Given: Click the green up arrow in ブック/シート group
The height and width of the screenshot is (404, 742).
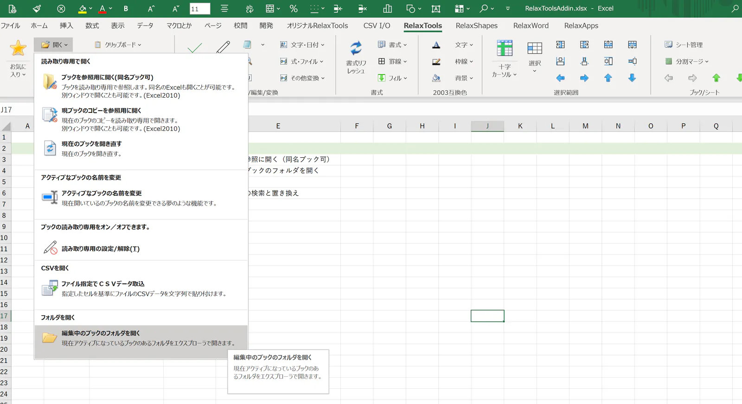Looking at the screenshot, I should pos(716,78).
